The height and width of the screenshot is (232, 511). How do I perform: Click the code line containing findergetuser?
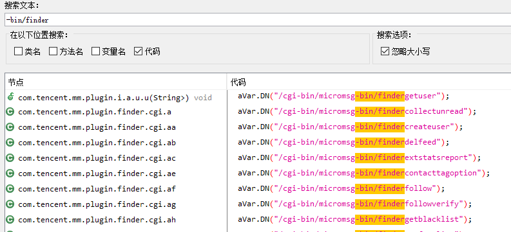coord(344,96)
